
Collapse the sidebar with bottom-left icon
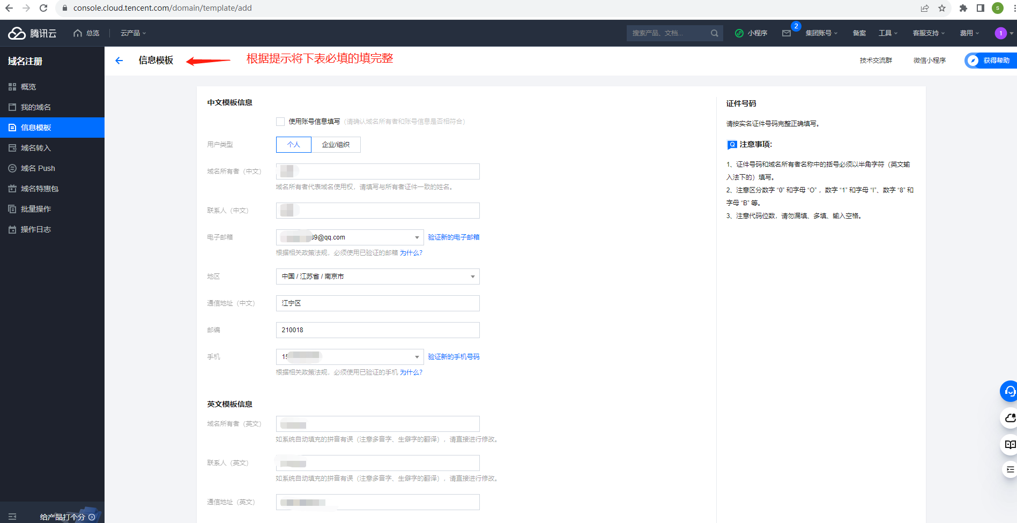(12, 517)
